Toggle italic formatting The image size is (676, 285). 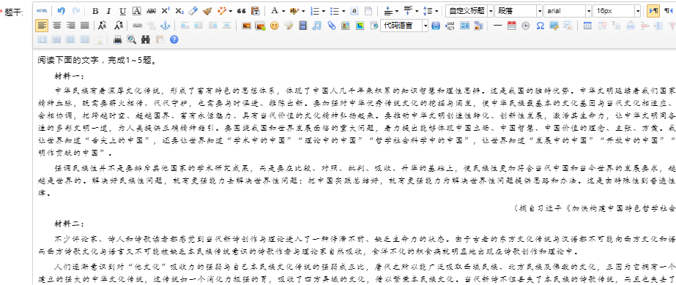click(108, 11)
